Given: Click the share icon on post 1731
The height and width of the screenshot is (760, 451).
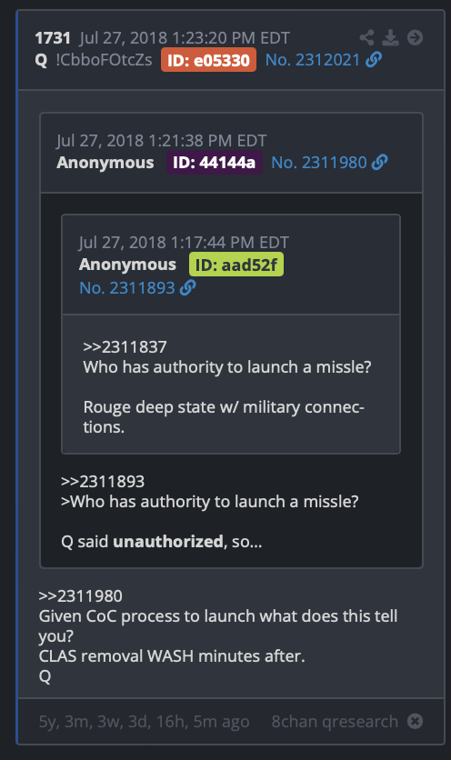Looking at the screenshot, I should [x=366, y=38].
